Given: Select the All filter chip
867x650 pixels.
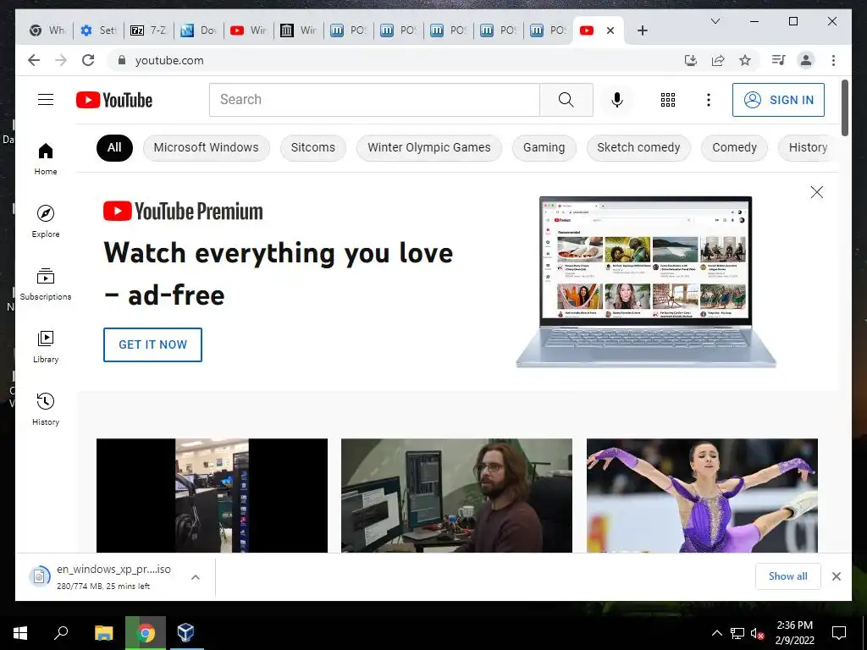Looking at the screenshot, I should tap(114, 147).
